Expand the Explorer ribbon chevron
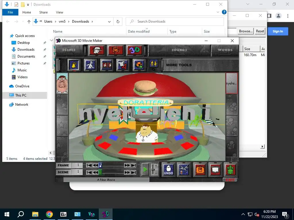The image size is (294, 220). 218,12
